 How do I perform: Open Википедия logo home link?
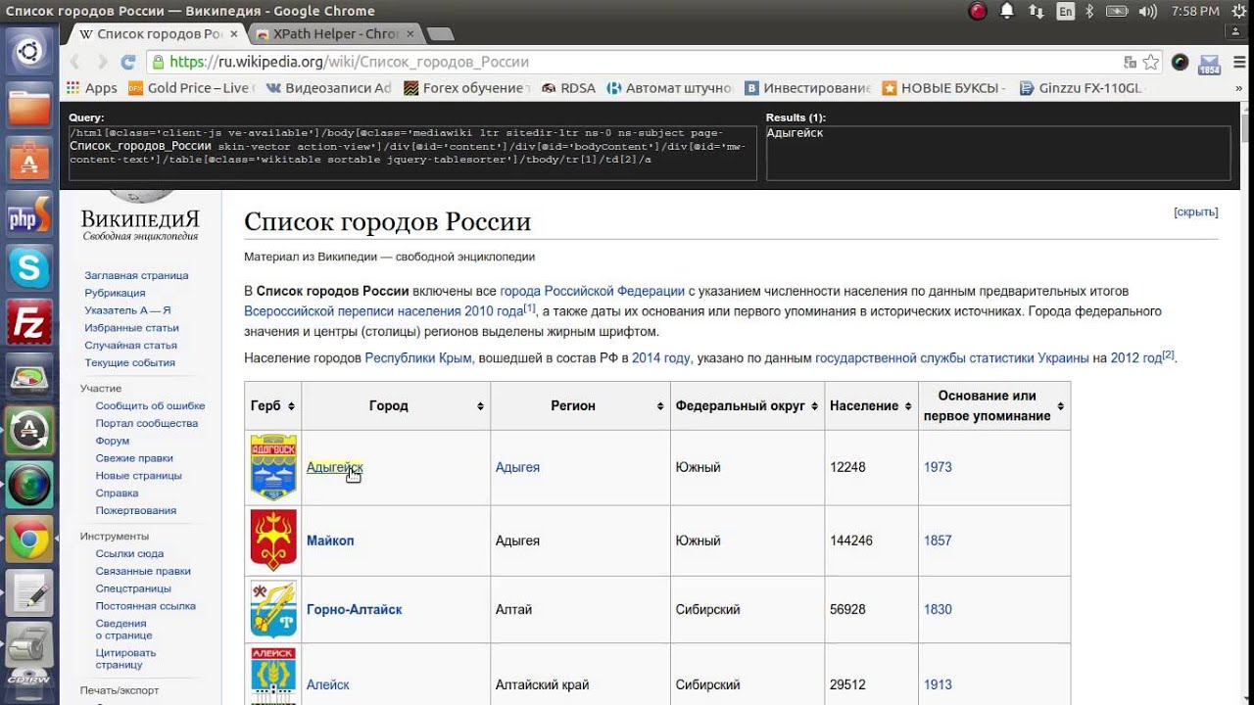click(x=140, y=217)
